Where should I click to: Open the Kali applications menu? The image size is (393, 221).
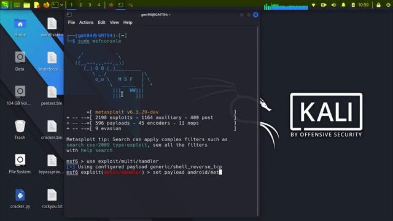pyautogui.click(x=5, y=5)
